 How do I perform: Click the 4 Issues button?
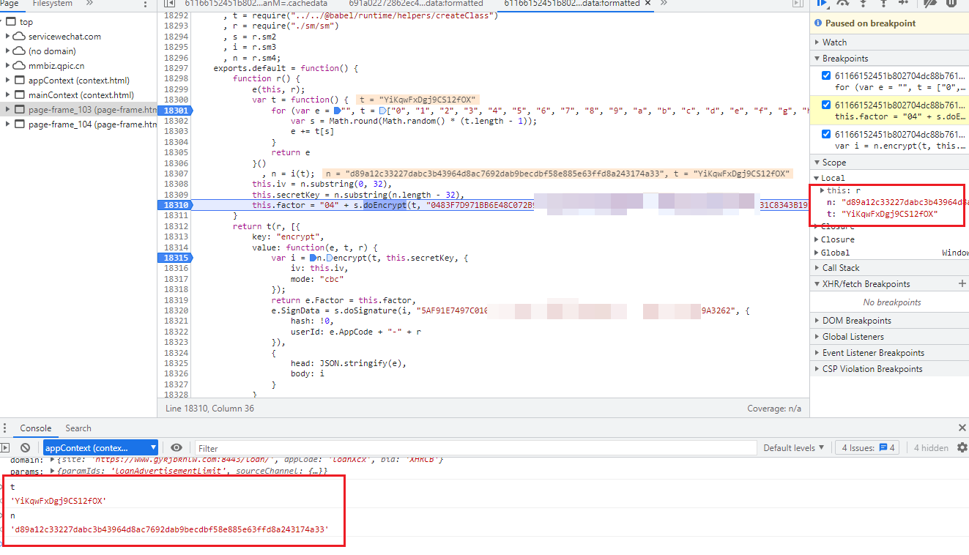868,447
